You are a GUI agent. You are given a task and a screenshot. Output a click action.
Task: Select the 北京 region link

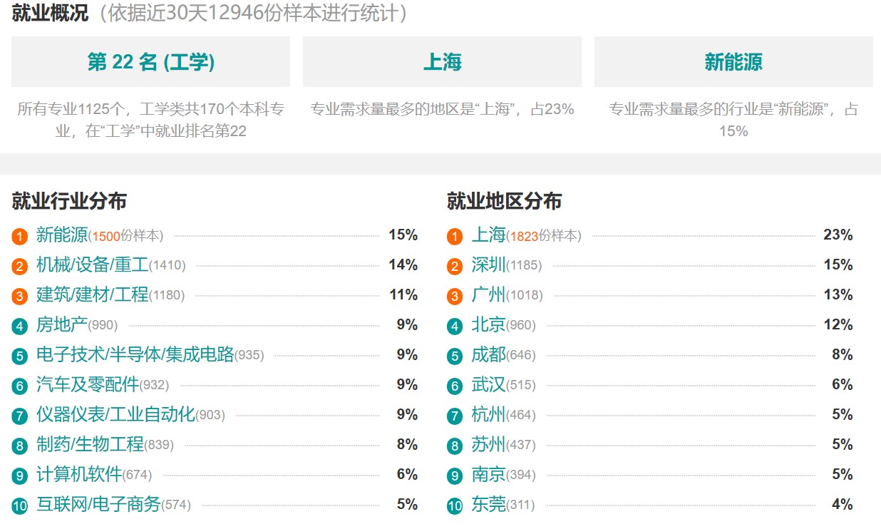click(x=488, y=324)
